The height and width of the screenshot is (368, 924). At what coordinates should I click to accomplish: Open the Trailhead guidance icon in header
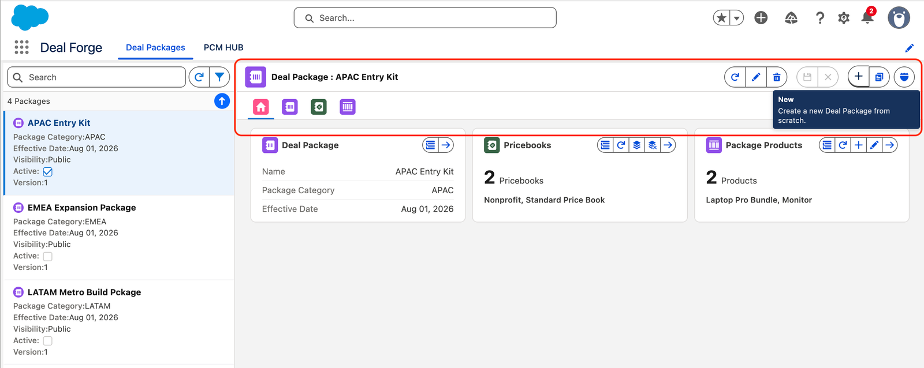coord(791,18)
